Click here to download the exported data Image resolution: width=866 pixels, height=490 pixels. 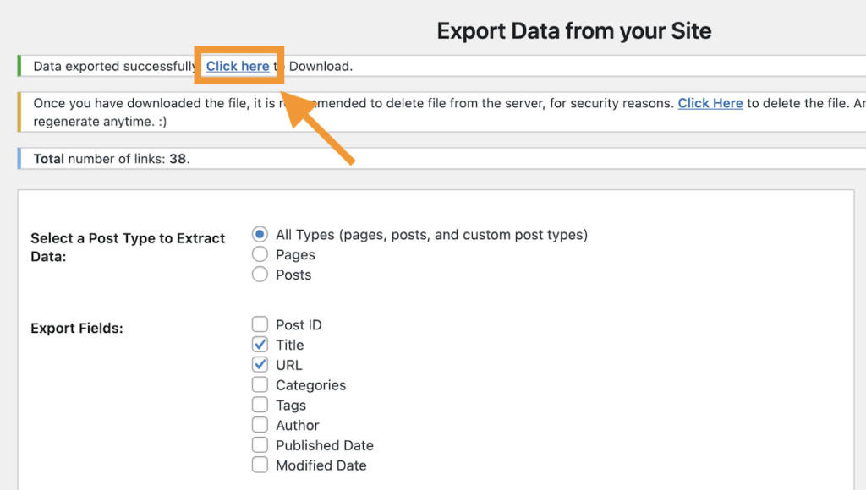click(238, 66)
